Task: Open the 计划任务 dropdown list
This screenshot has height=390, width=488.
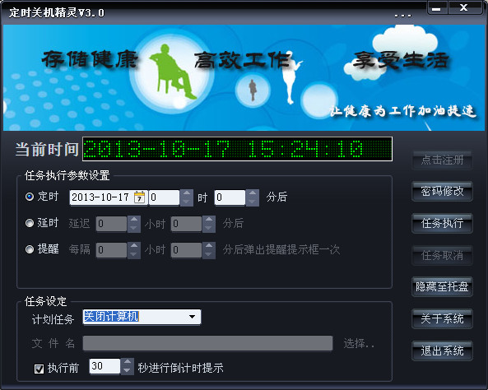Action: (193, 317)
